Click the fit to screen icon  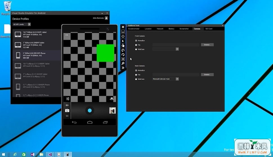coord(123,59)
